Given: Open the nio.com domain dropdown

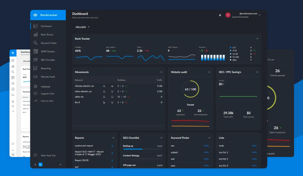Looking at the screenshot, I should (x=82, y=27).
